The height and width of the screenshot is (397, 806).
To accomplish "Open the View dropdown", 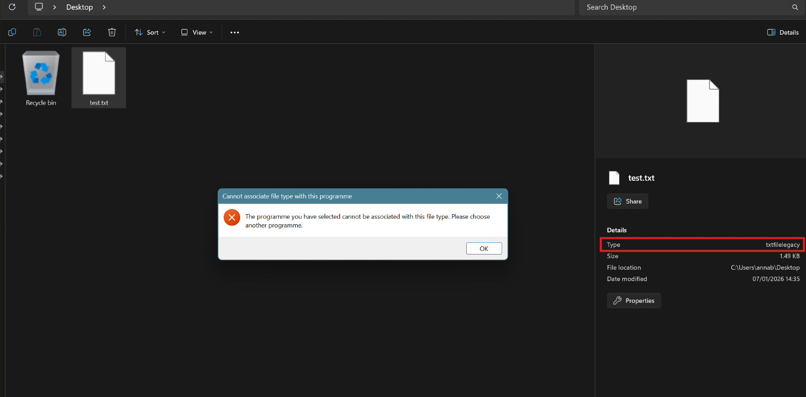I will [197, 32].
